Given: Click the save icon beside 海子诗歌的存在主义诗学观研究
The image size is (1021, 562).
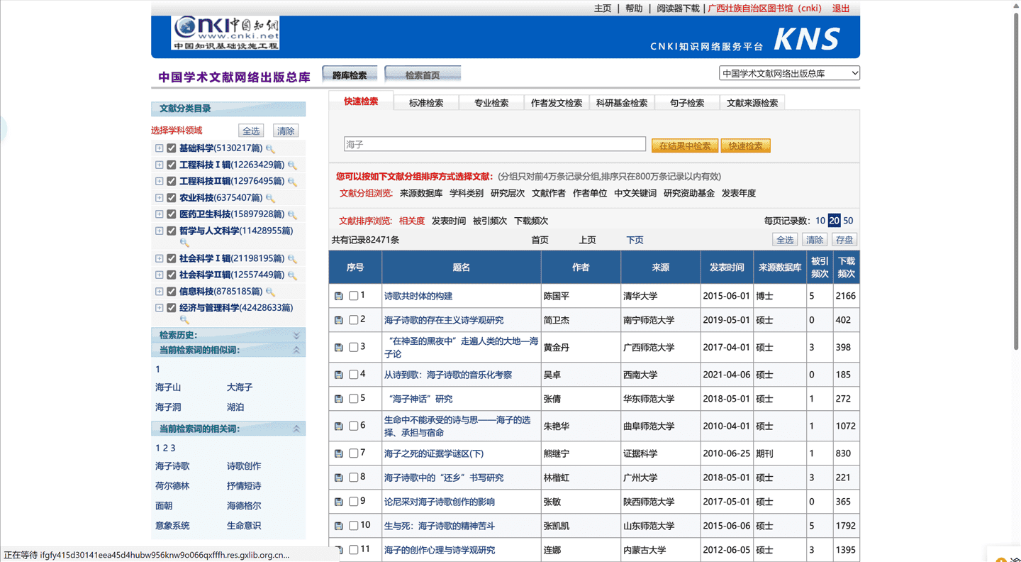Looking at the screenshot, I should pyautogui.click(x=339, y=320).
